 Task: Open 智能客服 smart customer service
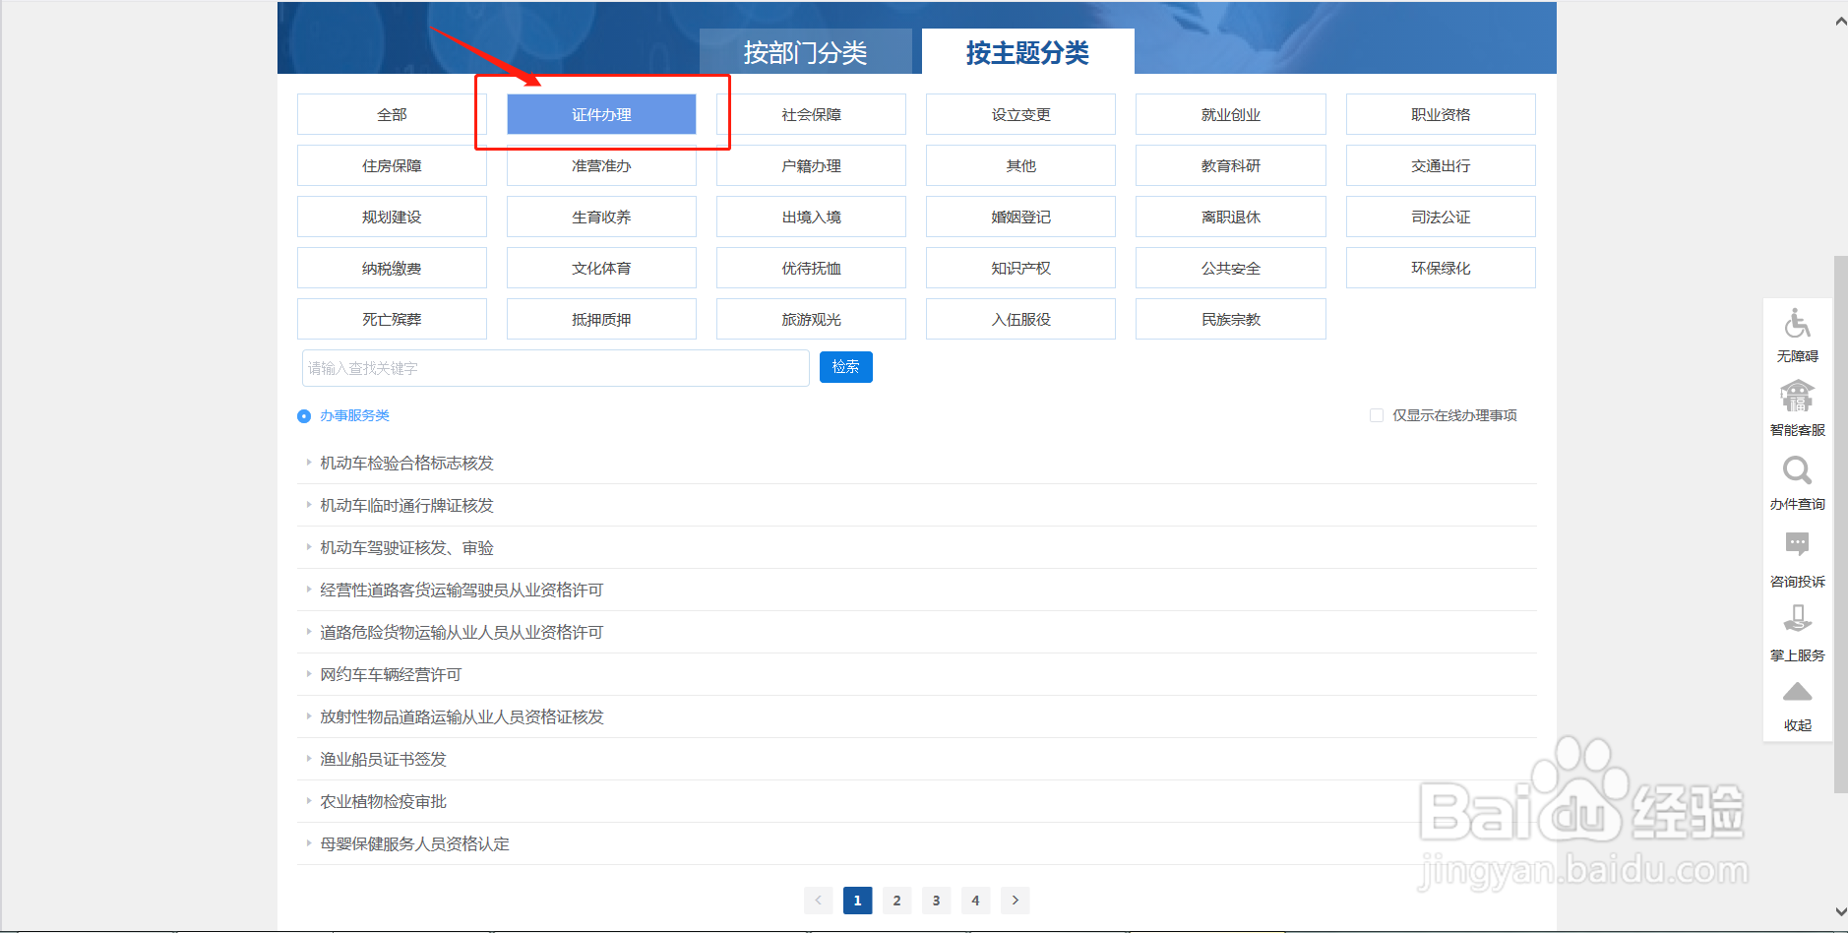pyautogui.click(x=1798, y=397)
